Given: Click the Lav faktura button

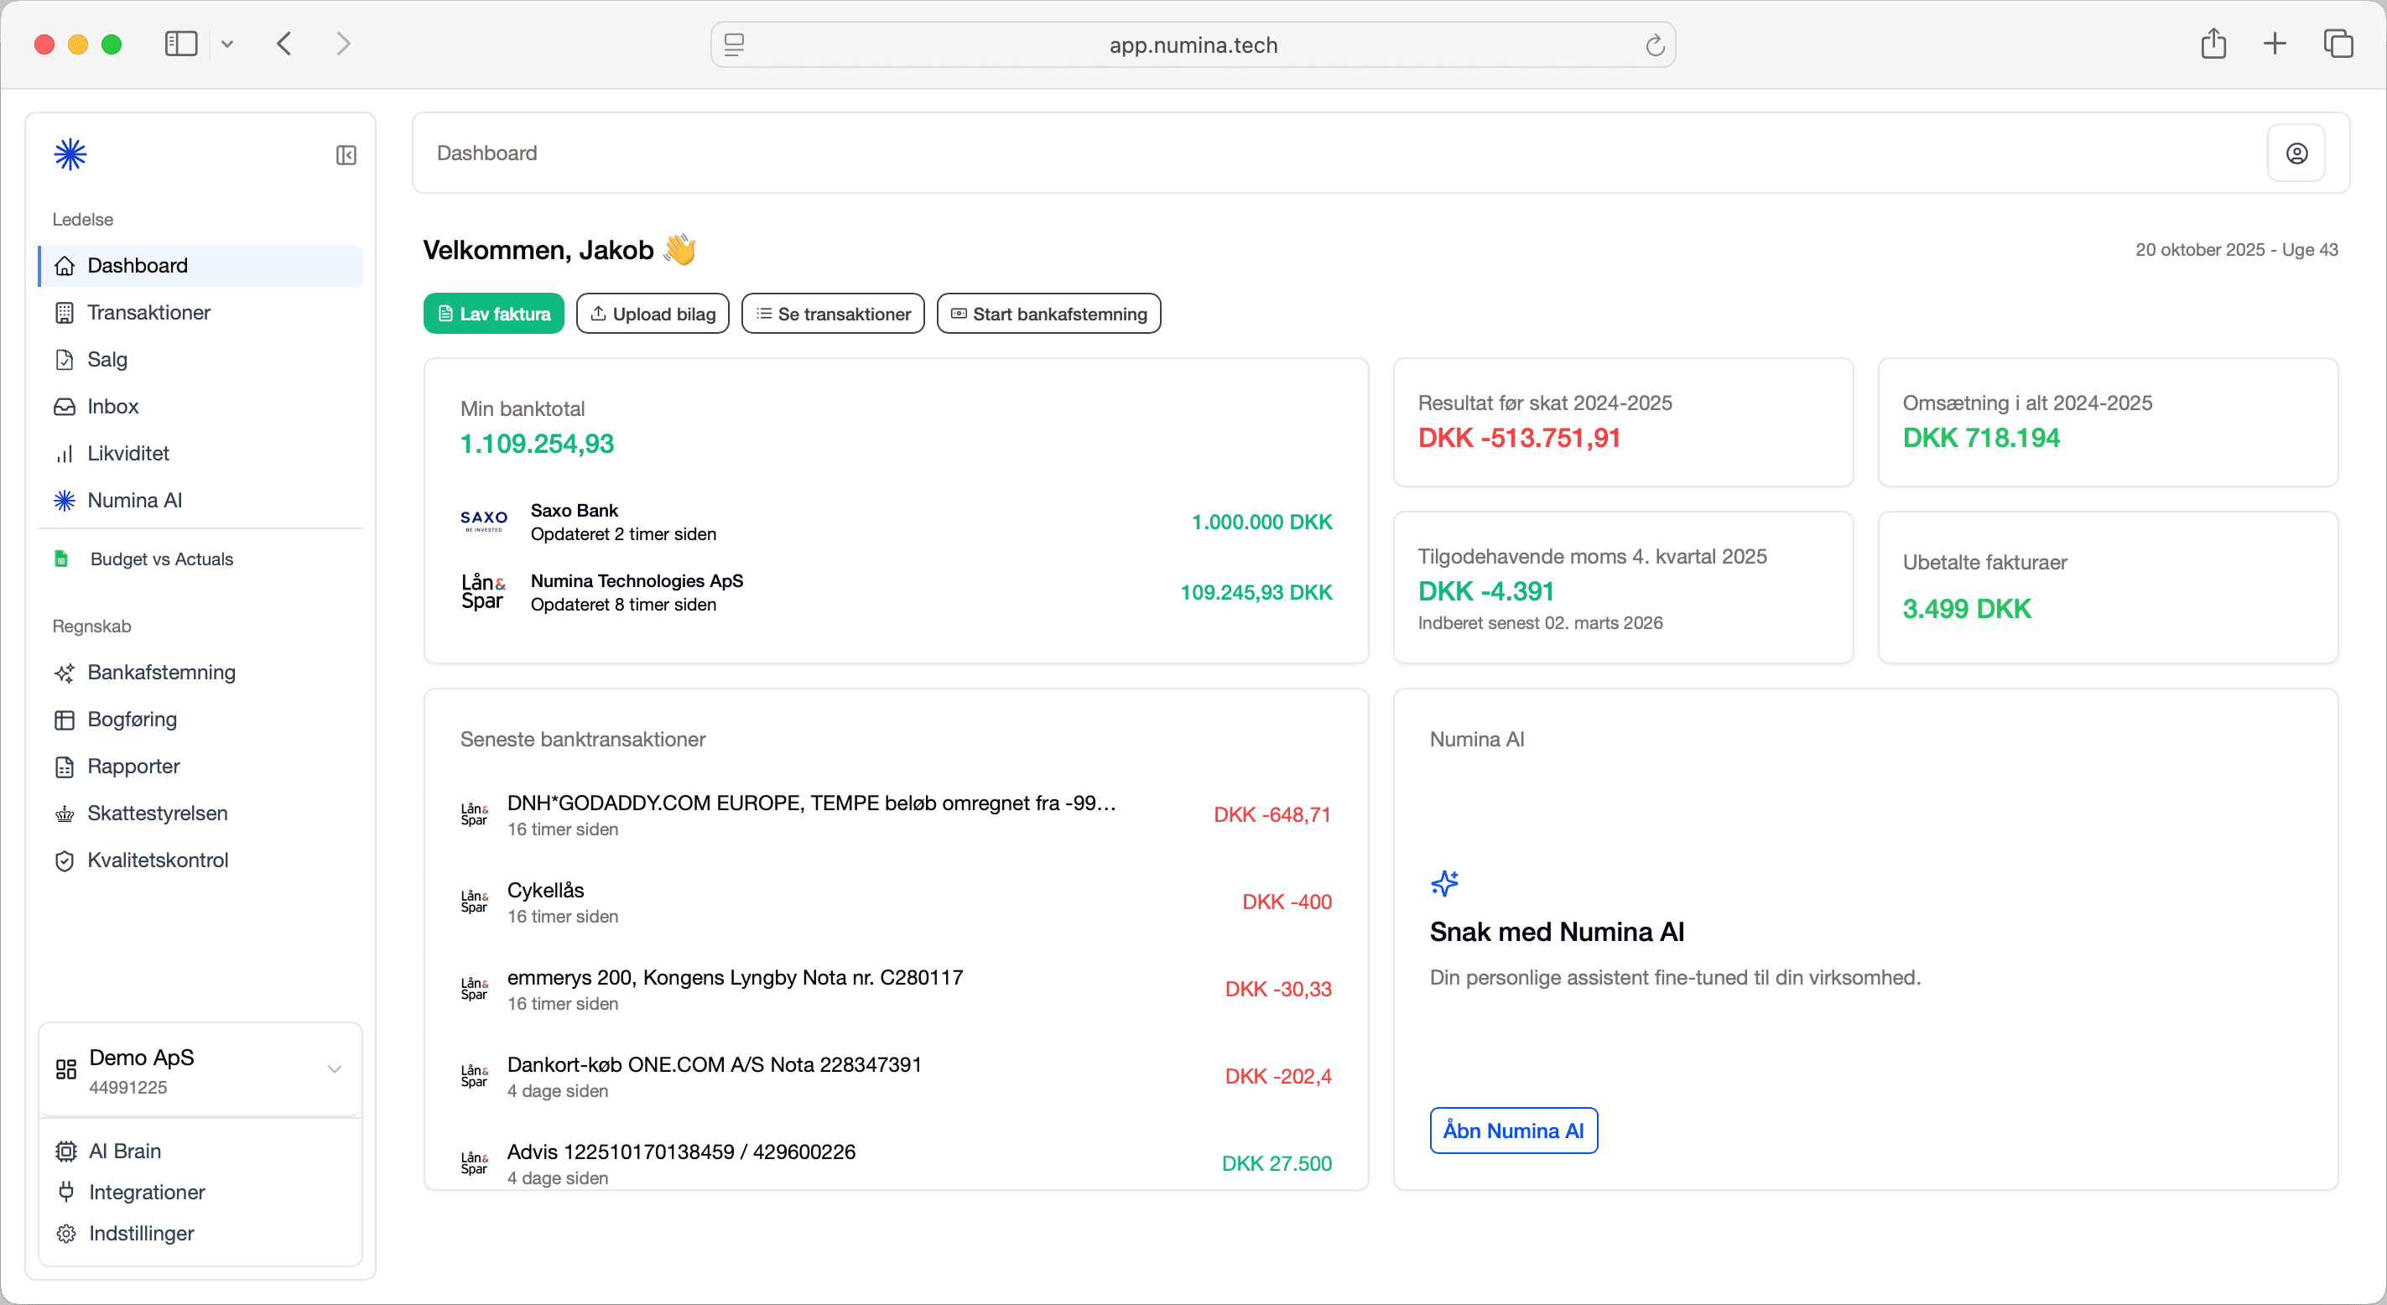Looking at the screenshot, I should coord(493,314).
